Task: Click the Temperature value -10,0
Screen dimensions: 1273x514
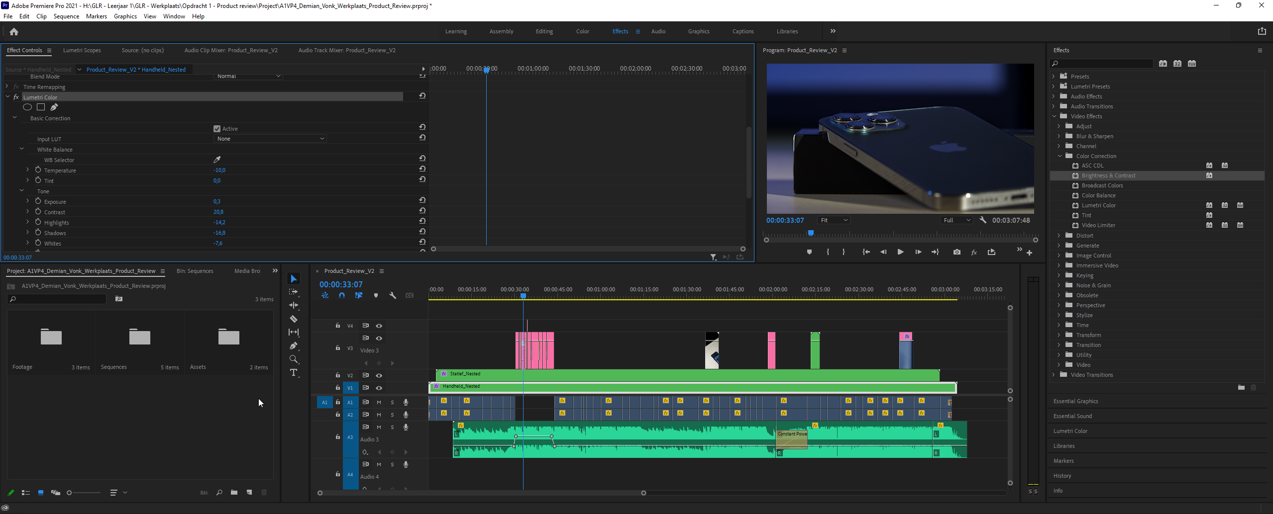Action: pos(219,170)
